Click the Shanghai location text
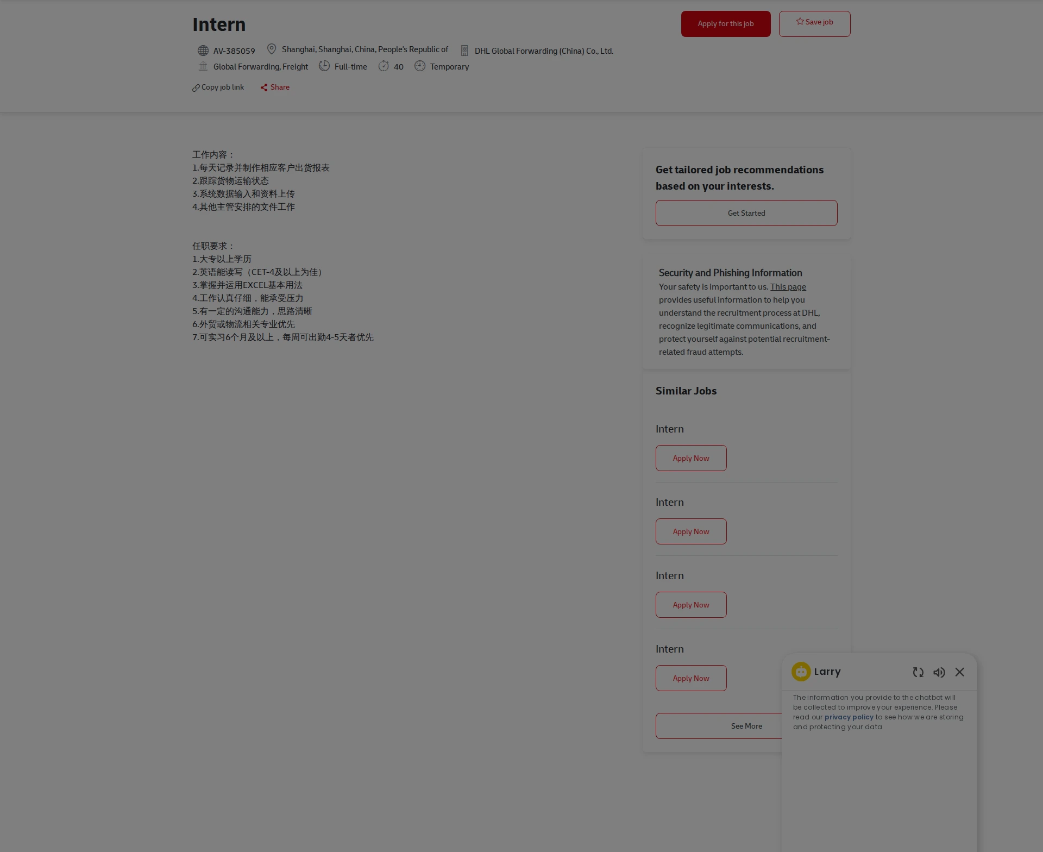The width and height of the screenshot is (1043, 852). tap(365, 49)
